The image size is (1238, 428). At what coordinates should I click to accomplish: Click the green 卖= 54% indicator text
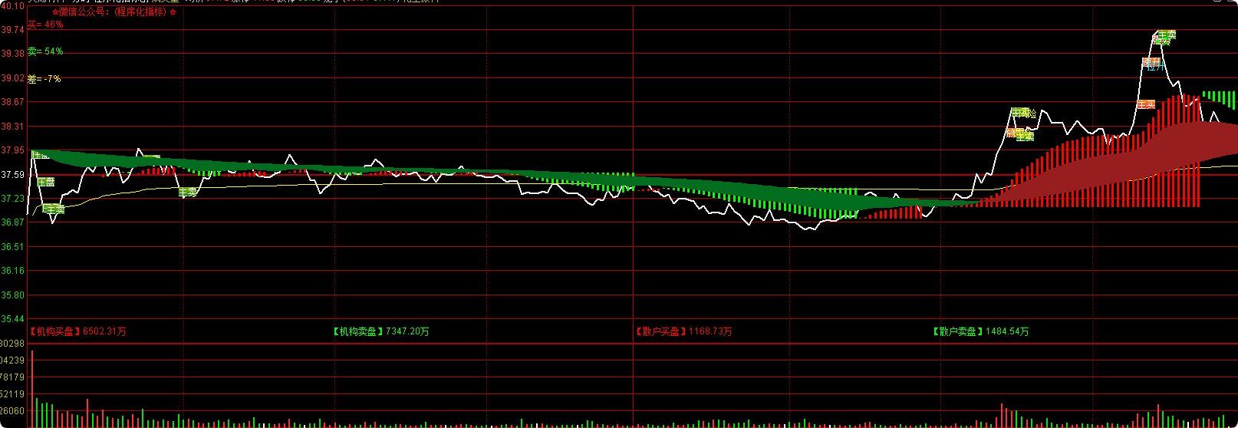coord(45,51)
